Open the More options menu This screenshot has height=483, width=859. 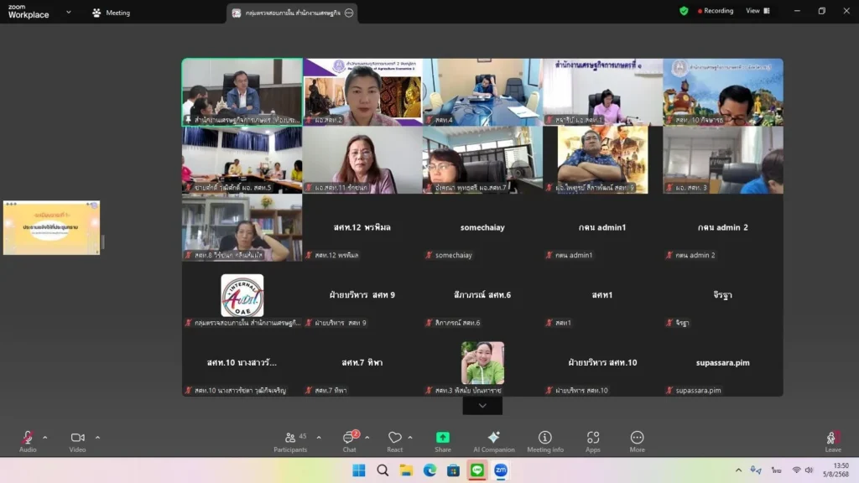pyautogui.click(x=637, y=441)
